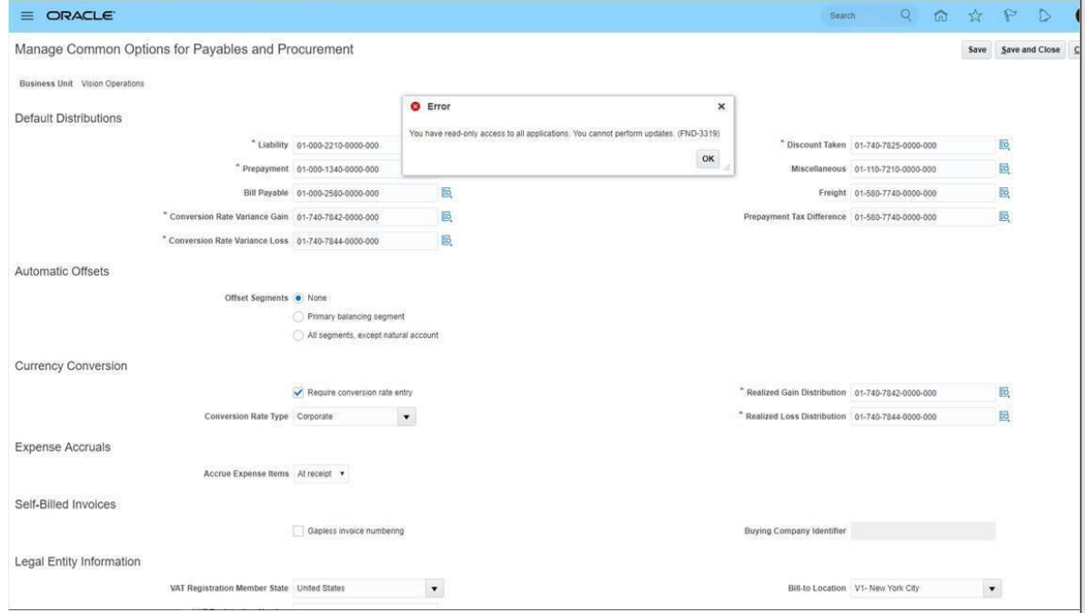
Task: Search account for Conversion Rate Variance Gain
Action: click(x=447, y=216)
